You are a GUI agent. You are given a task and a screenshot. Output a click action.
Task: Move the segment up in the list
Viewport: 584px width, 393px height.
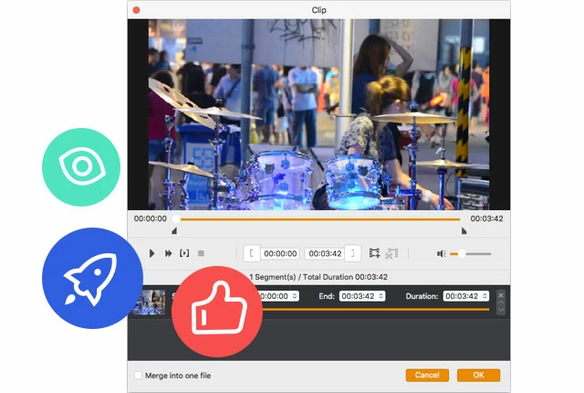[x=501, y=303]
